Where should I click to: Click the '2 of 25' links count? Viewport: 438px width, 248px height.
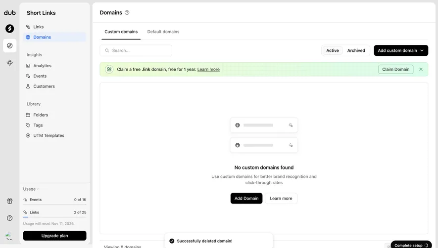[x=80, y=212]
